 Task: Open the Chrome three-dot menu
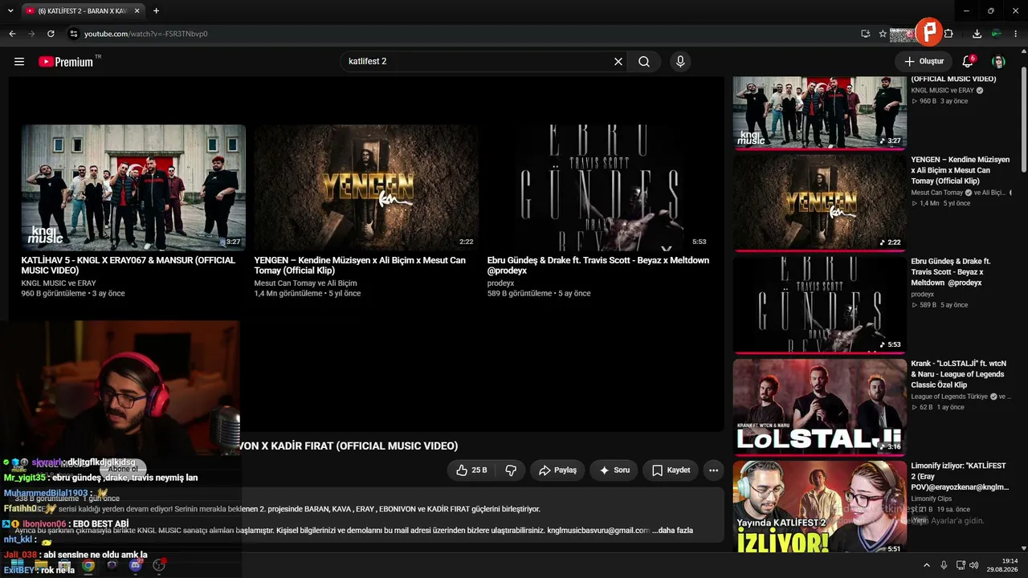click(1016, 34)
